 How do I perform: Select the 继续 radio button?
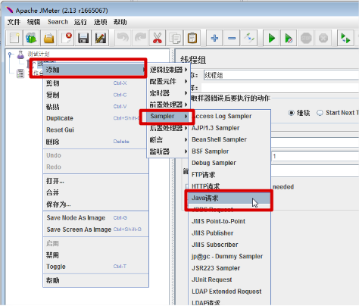(x=291, y=113)
